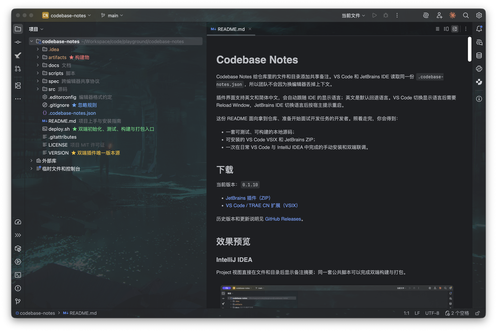The width and height of the screenshot is (497, 332).
Task: Expand the scripts folder
Action: pyautogui.click(x=38, y=73)
